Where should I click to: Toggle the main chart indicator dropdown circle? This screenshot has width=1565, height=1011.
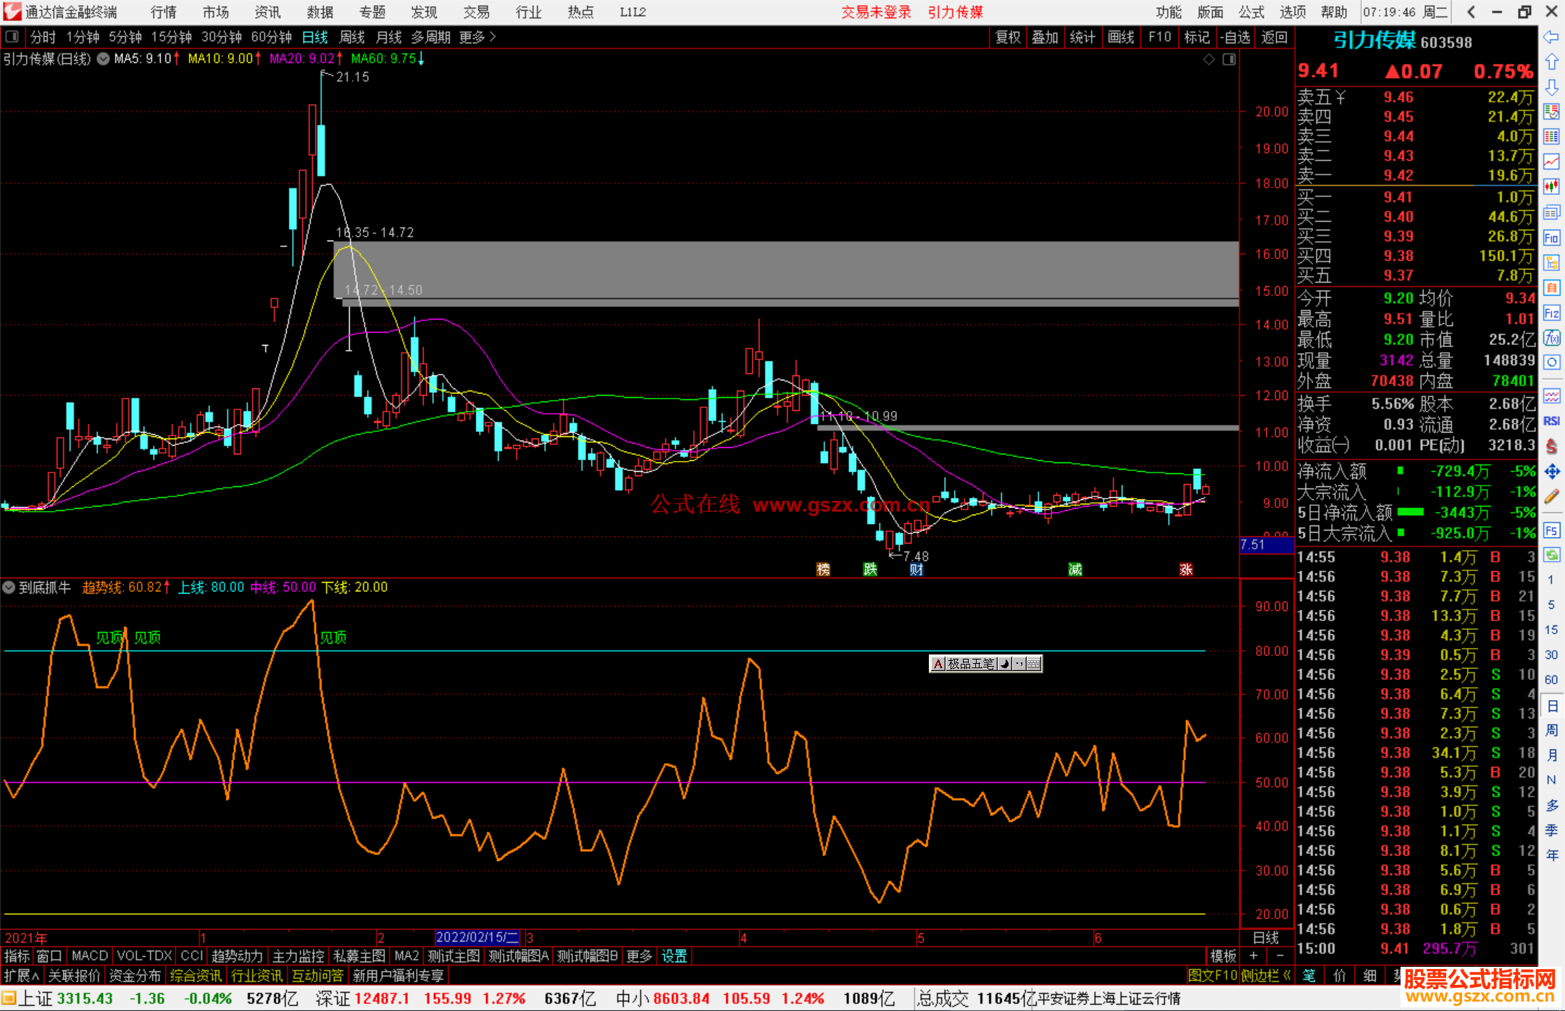(x=104, y=59)
